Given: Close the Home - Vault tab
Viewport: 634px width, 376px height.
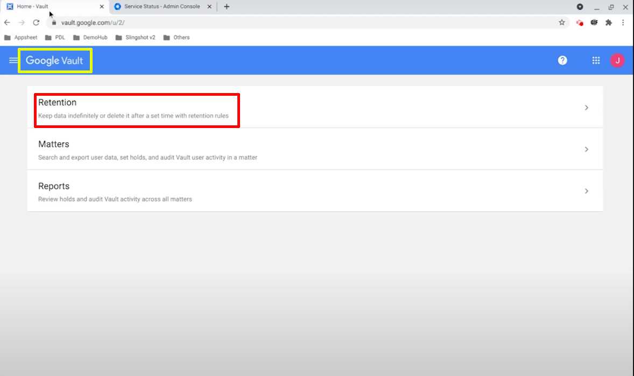Looking at the screenshot, I should click(x=102, y=6).
